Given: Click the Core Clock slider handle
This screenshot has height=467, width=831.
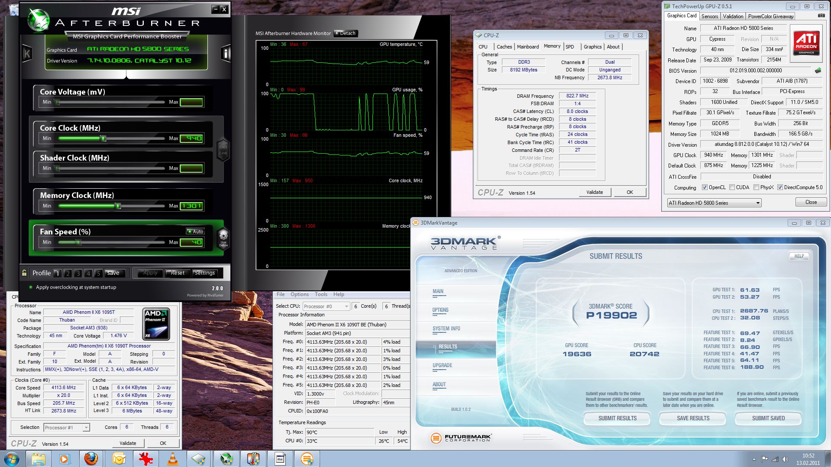Looking at the screenshot, I should pos(103,138).
